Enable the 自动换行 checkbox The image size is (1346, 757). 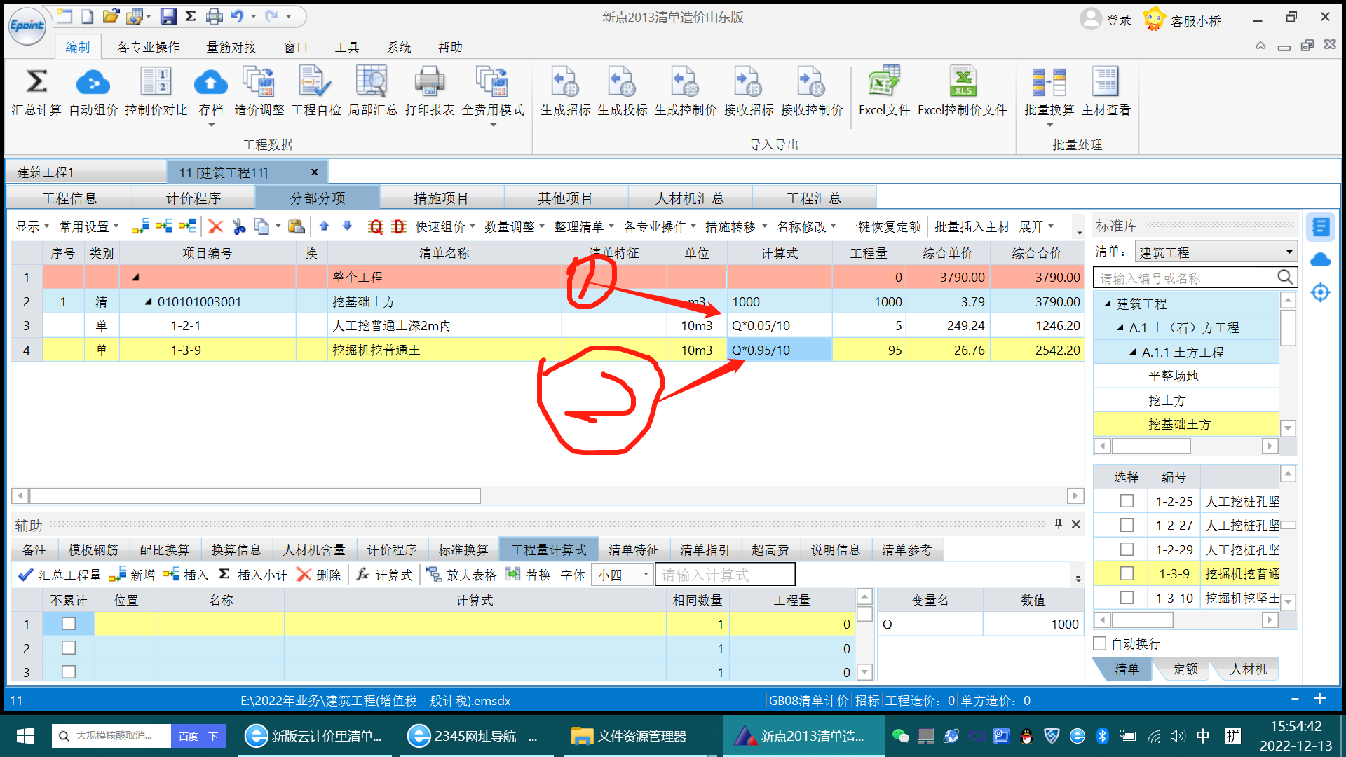coord(1100,643)
